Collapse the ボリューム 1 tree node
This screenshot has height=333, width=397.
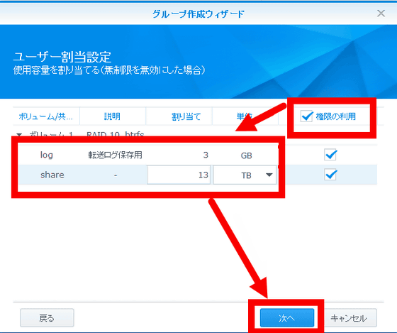[19, 135]
